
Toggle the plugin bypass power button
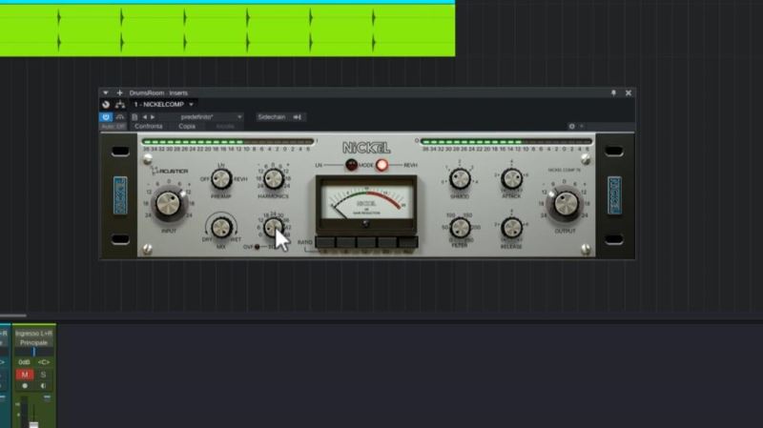pos(106,117)
